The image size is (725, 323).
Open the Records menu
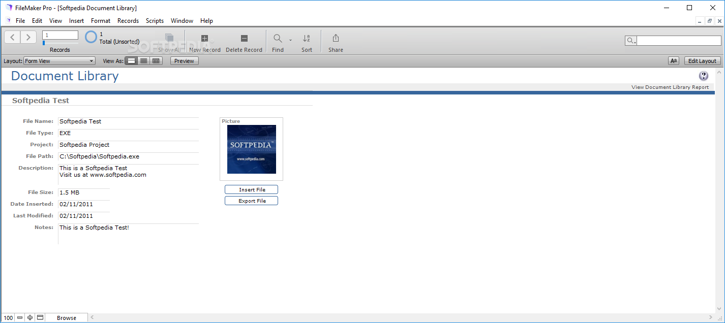tap(128, 21)
